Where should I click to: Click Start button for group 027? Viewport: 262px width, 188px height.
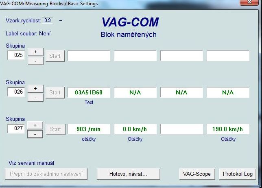pyautogui.click(x=55, y=129)
